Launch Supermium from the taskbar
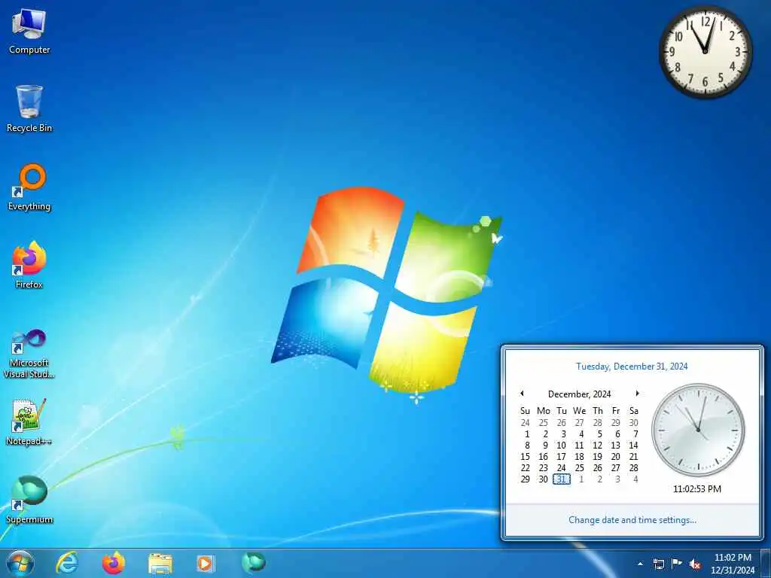The width and height of the screenshot is (771, 578). pos(253,563)
